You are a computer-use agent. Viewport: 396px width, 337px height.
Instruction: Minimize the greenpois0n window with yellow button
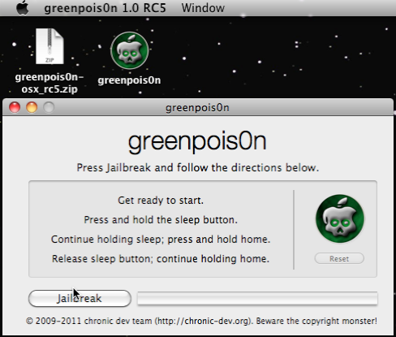pyautogui.click(x=32, y=107)
